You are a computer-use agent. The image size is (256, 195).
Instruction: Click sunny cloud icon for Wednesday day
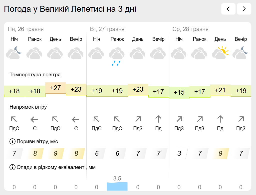tap(220, 53)
